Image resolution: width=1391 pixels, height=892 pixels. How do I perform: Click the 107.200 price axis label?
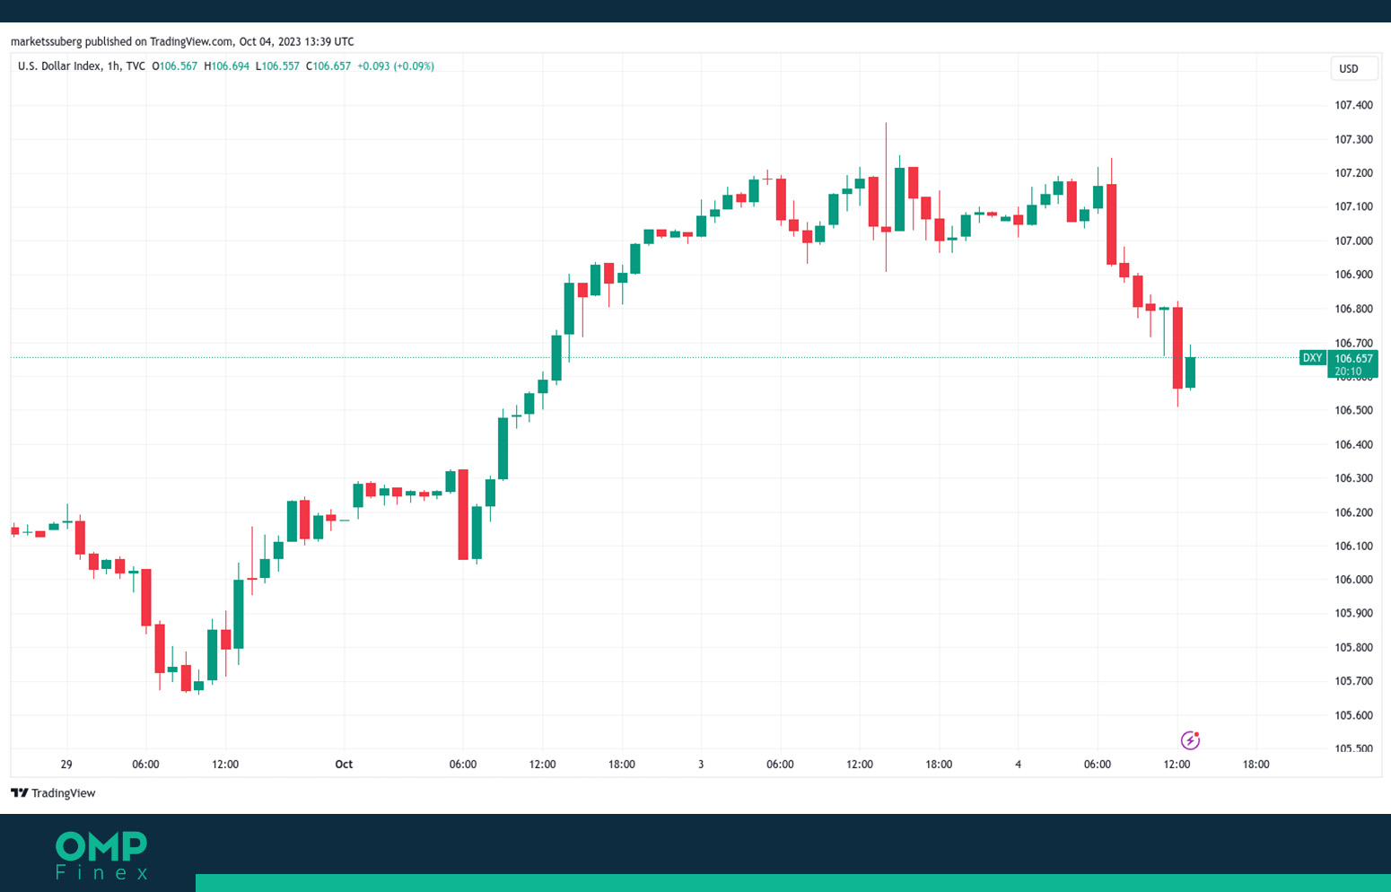(x=1353, y=173)
